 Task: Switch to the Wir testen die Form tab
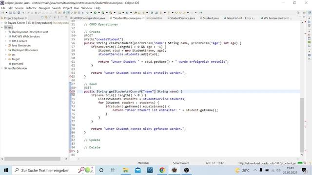tap(276, 18)
